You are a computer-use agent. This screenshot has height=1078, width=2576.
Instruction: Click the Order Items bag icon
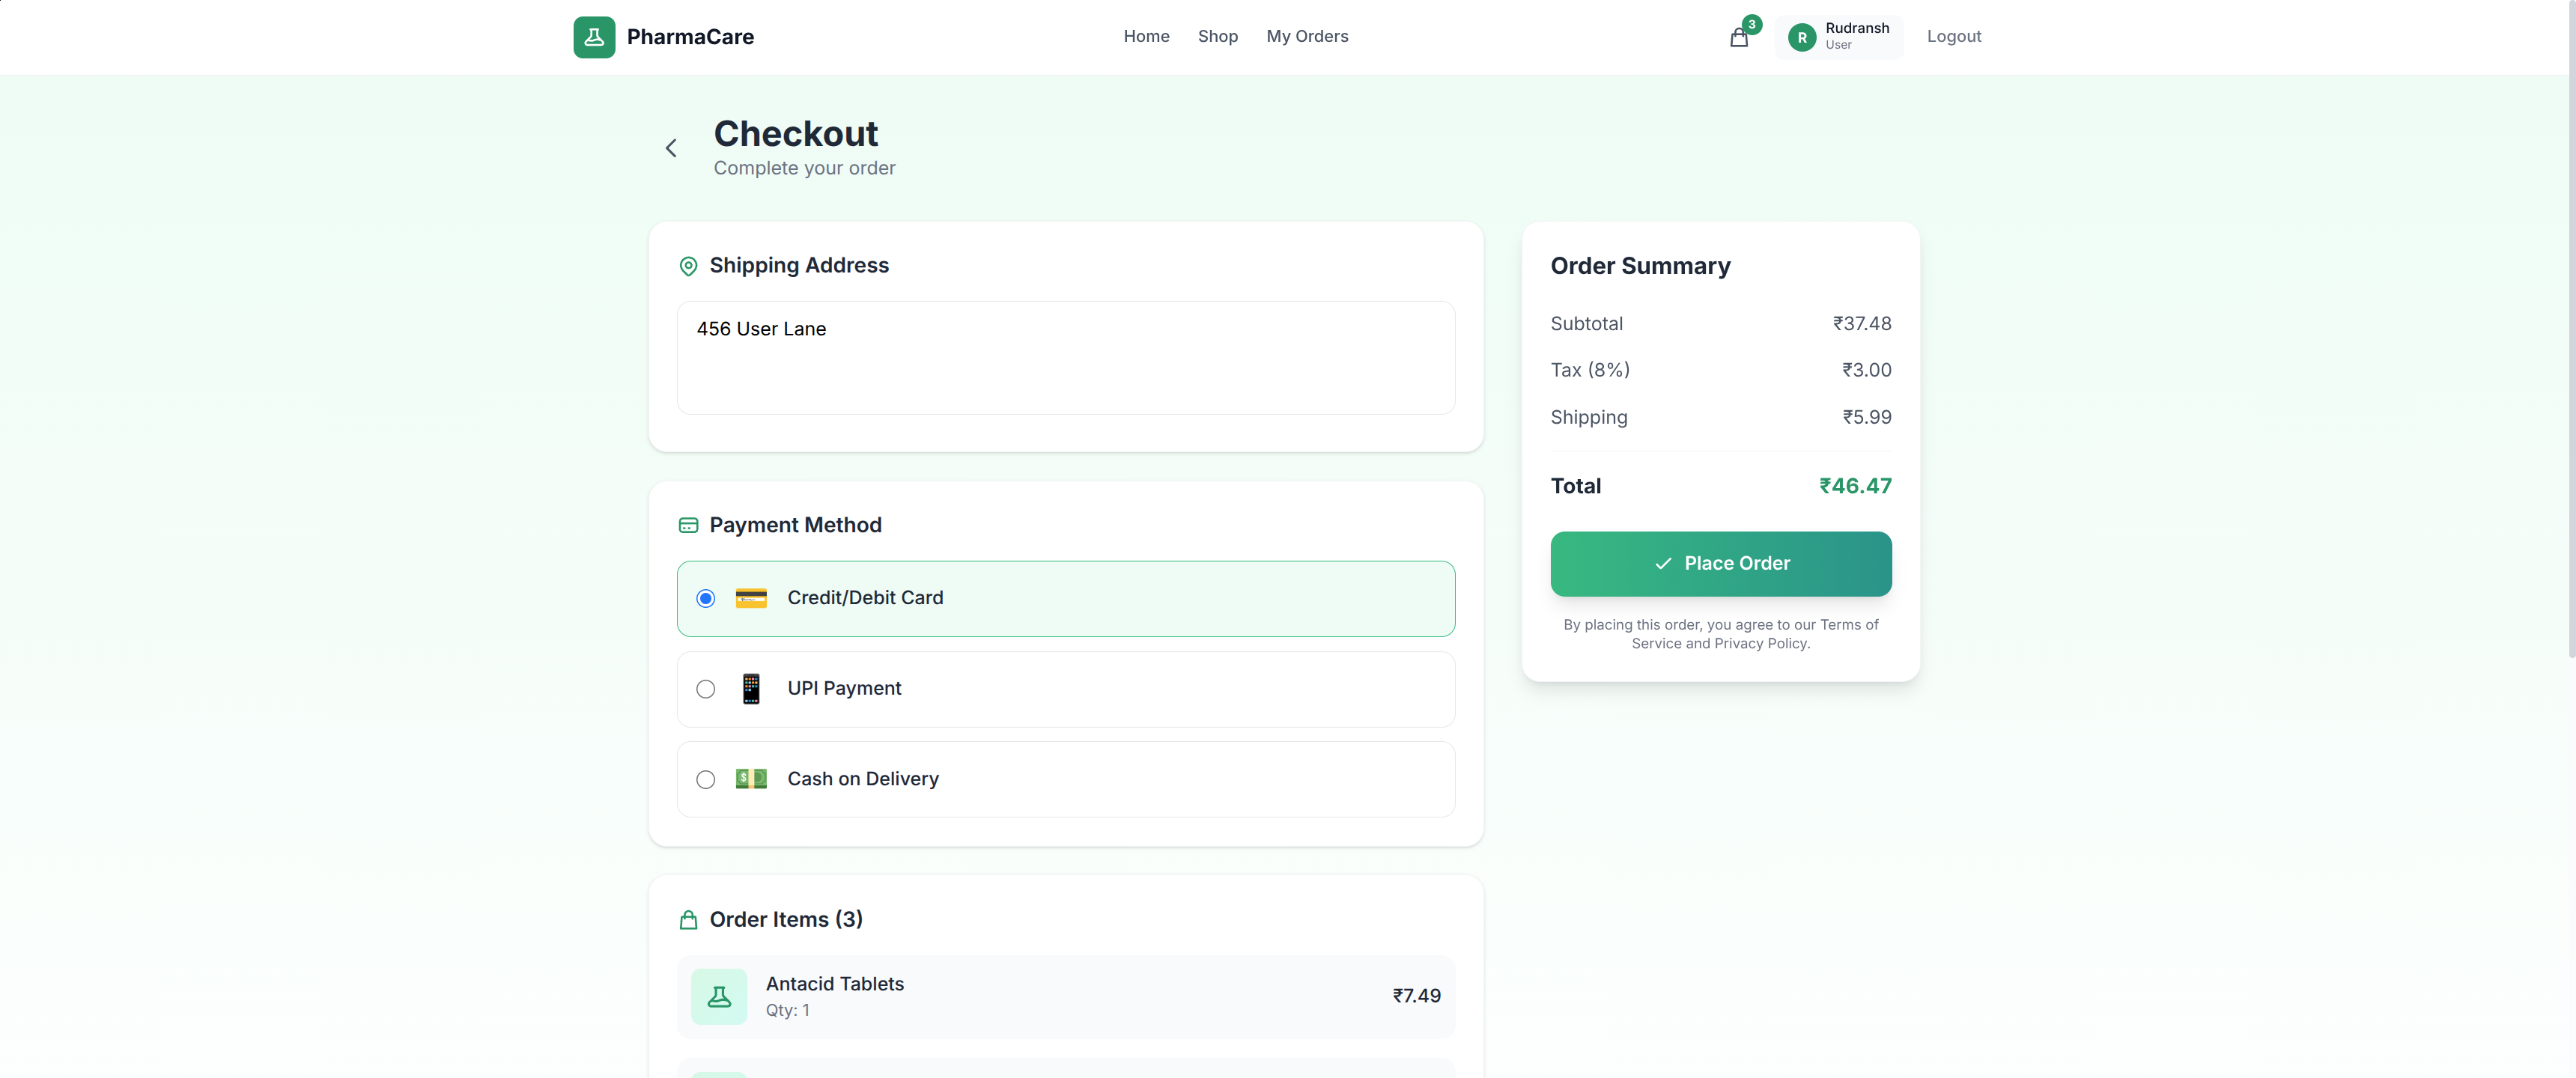click(x=688, y=920)
